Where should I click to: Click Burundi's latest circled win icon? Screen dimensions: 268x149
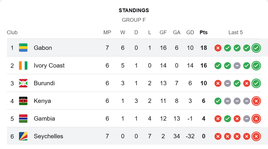click(x=256, y=83)
